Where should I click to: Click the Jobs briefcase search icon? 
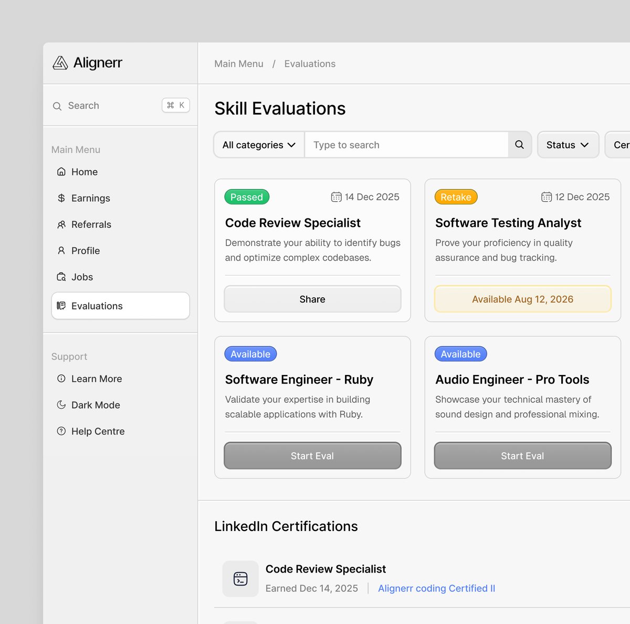click(x=61, y=277)
